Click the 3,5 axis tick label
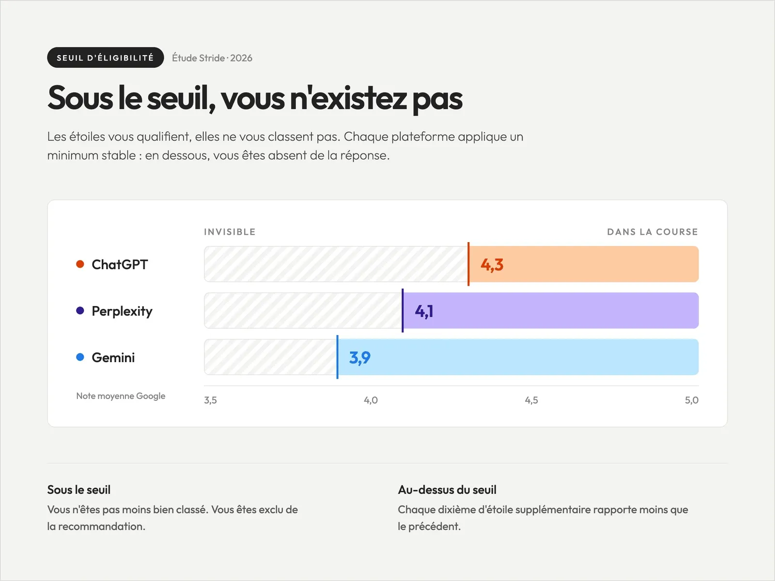Viewport: 775px width, 581px height. coord(210,400)
